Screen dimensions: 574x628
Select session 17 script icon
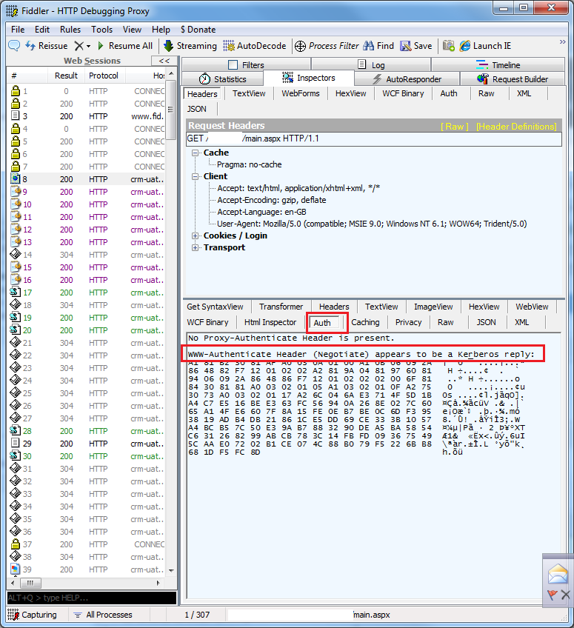pyautogui.click(x=16, y=293)
